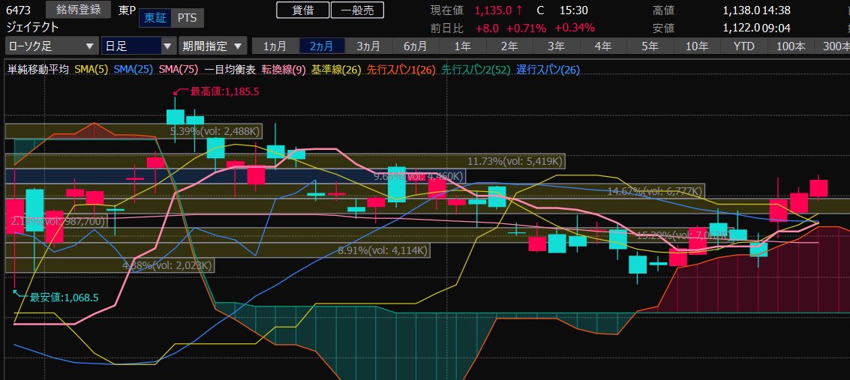Click the 単純移動平均 legend label
850x380 pixels.
coord(38,69)
